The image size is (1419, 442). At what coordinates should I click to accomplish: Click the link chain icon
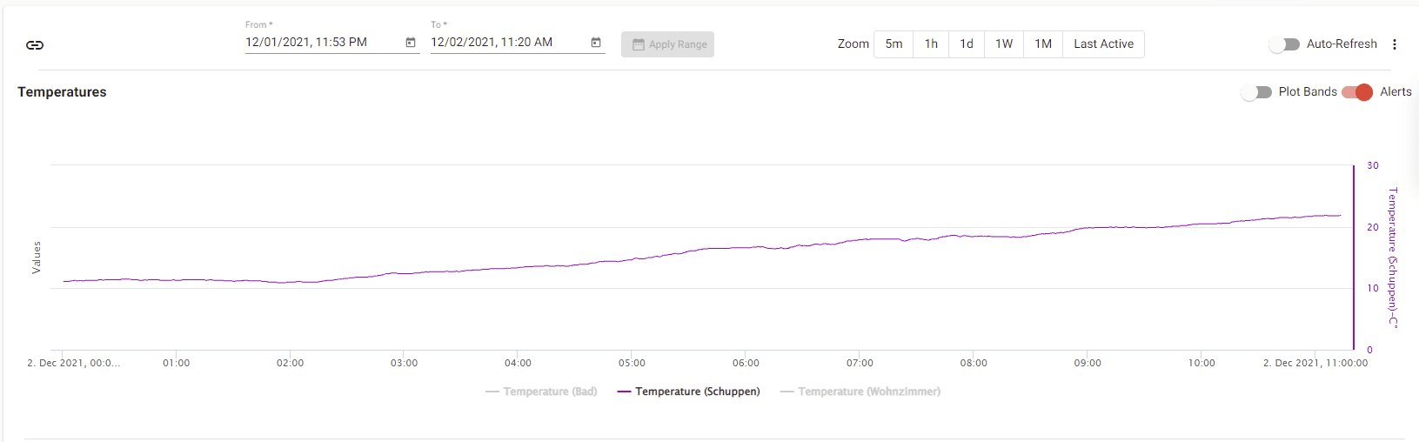(x=35, y=45)
